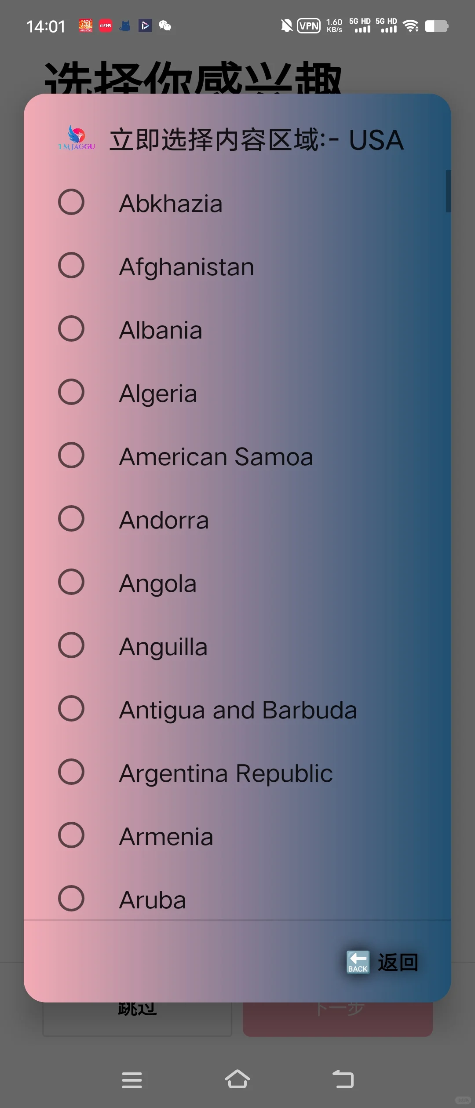
Task: Tap the Android home navigation icon
Action: click(237, 1079)
